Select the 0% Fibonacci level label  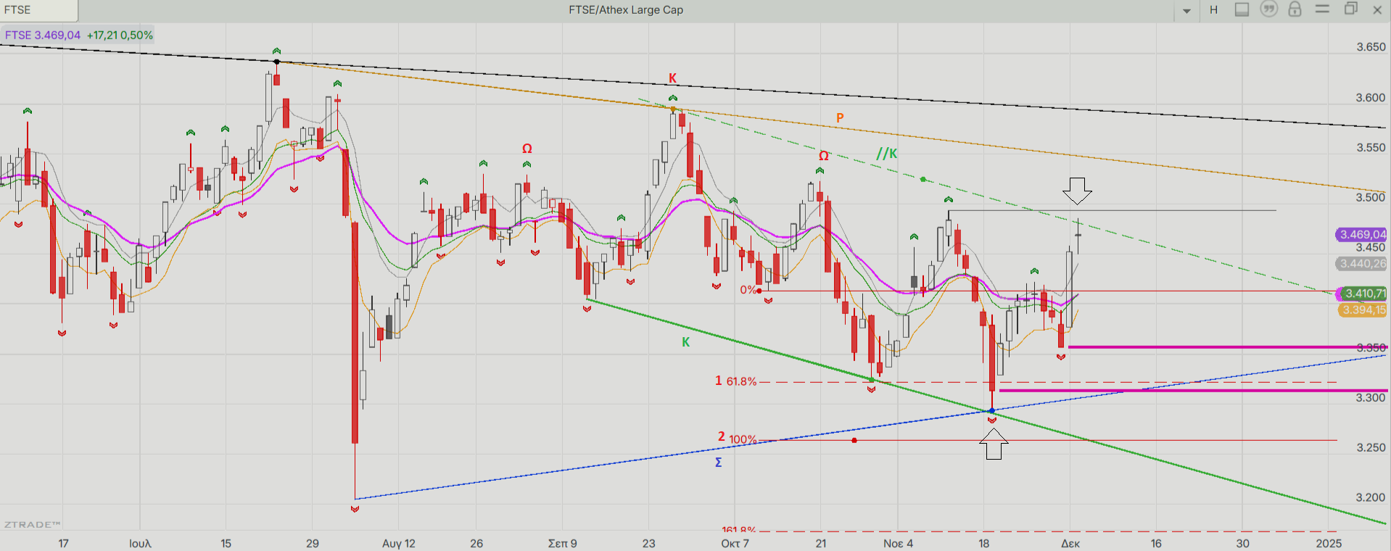748,290
